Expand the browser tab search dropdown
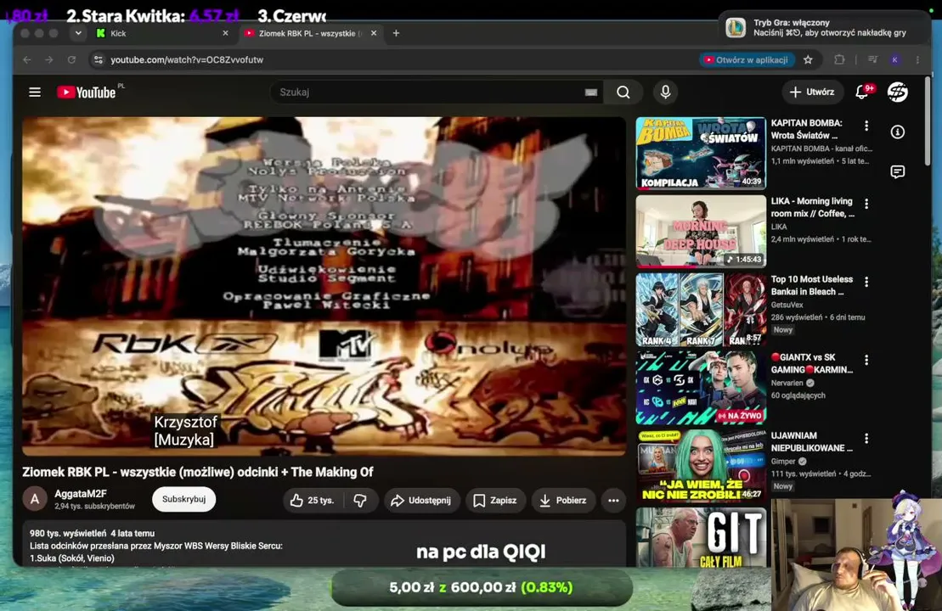942x611 pixels. pyautogui.click(x=78, y=33)
